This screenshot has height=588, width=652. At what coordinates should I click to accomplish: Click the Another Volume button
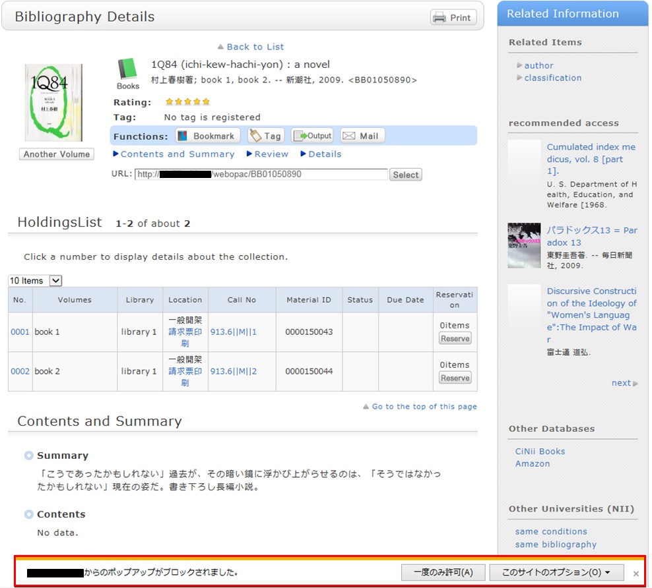click(x=57, y=154)
